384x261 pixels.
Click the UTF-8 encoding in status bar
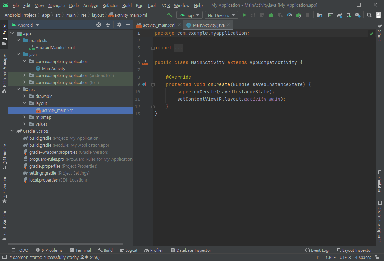[345, 257]
